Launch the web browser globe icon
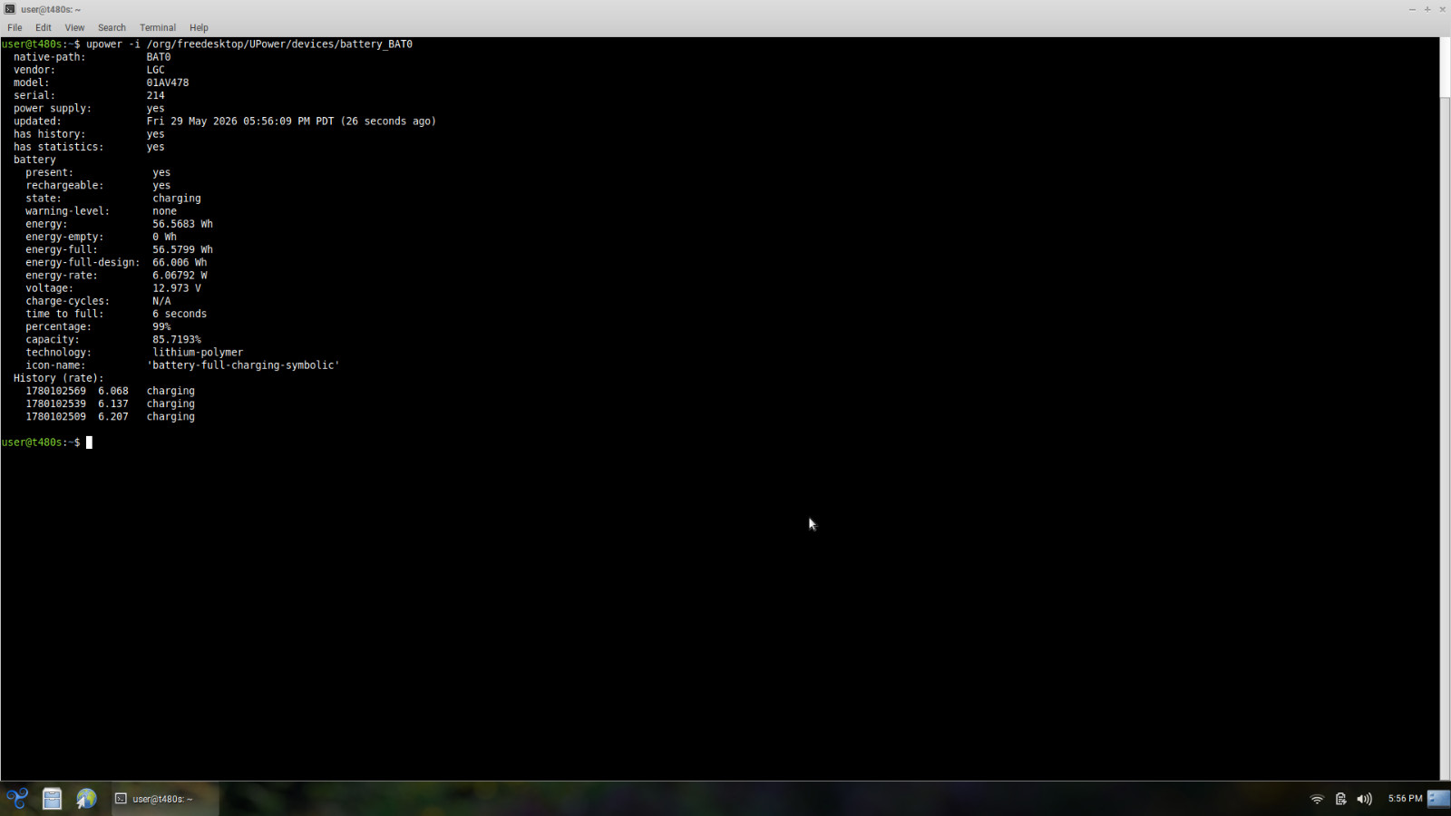Viewport: 1451px width, 816px height. [x=86, y=799]
